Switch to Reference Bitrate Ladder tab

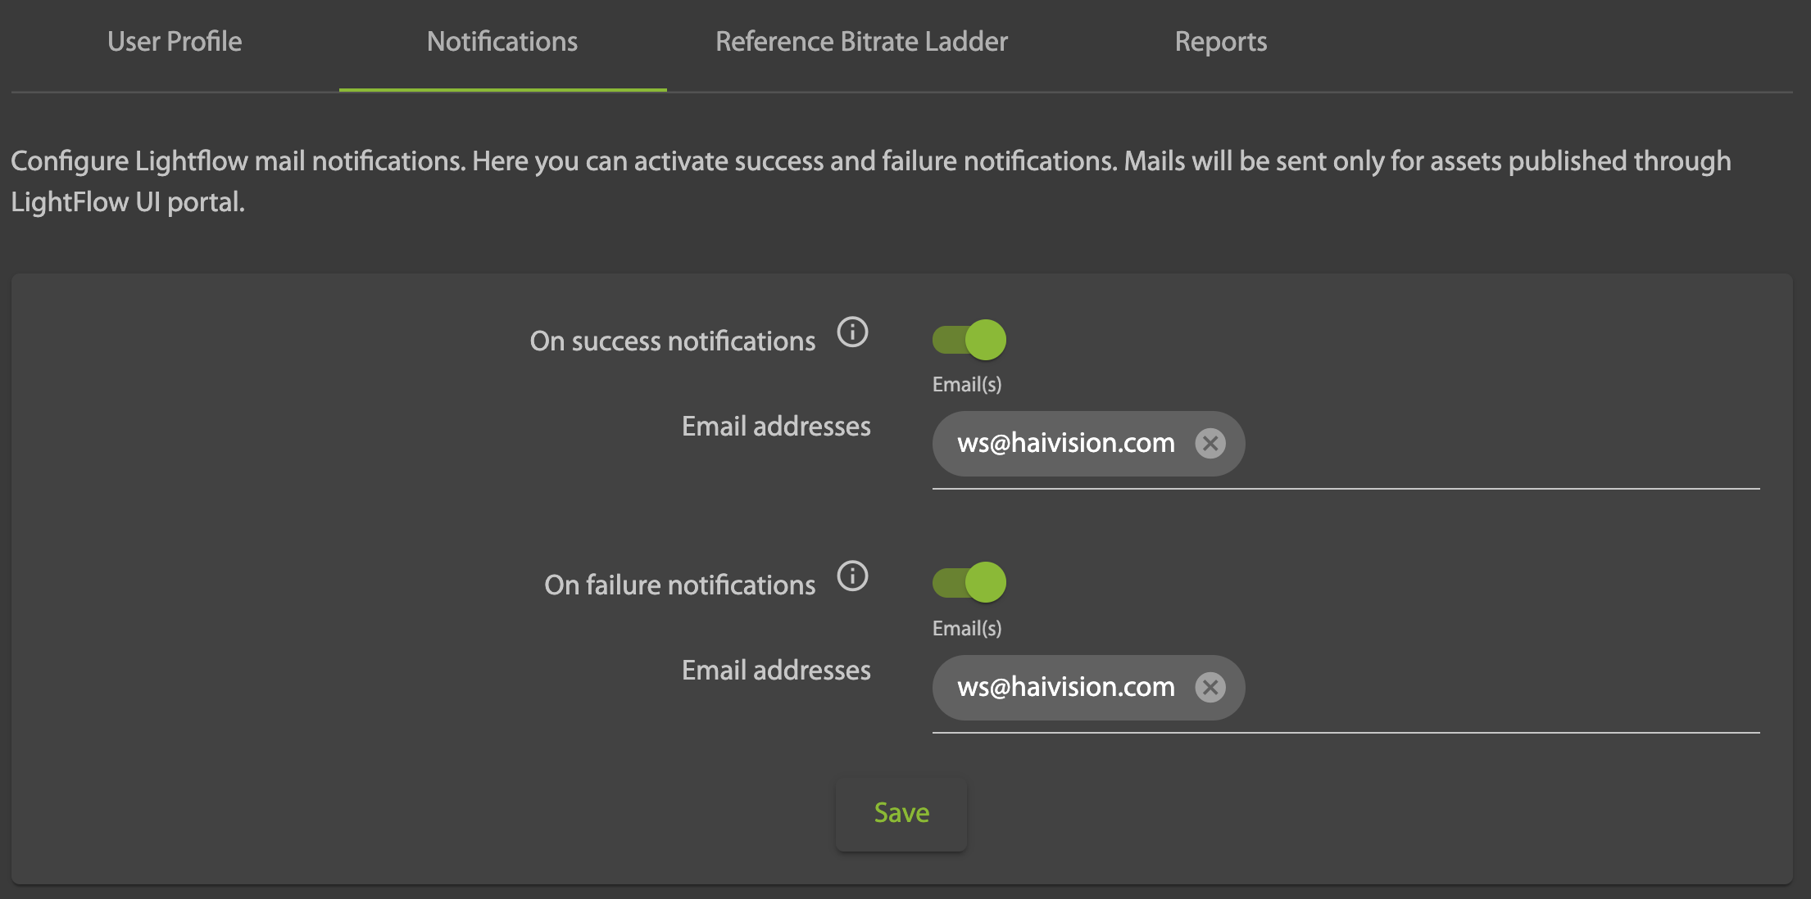[x=861, y=42]
